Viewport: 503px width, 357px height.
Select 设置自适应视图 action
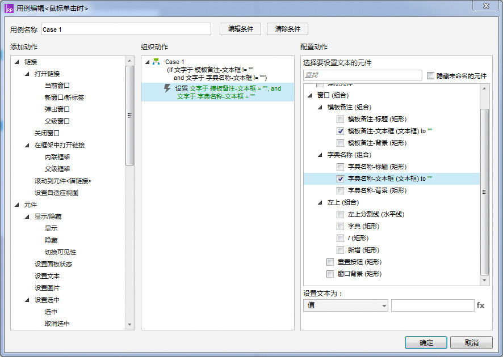pos(56,193)
